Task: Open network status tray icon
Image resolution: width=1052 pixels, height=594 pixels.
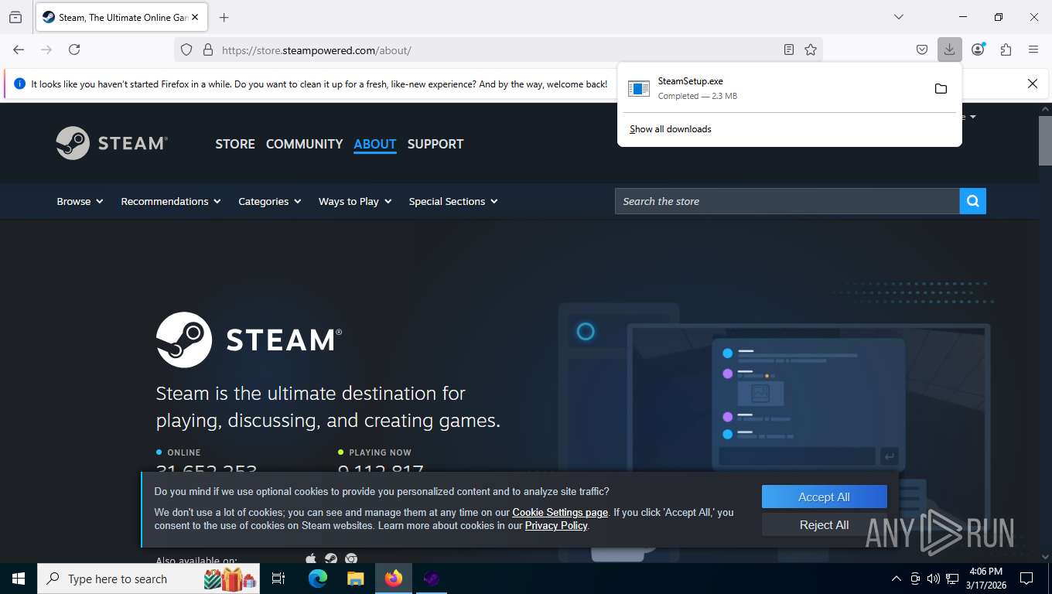Action: pos(952,579)
